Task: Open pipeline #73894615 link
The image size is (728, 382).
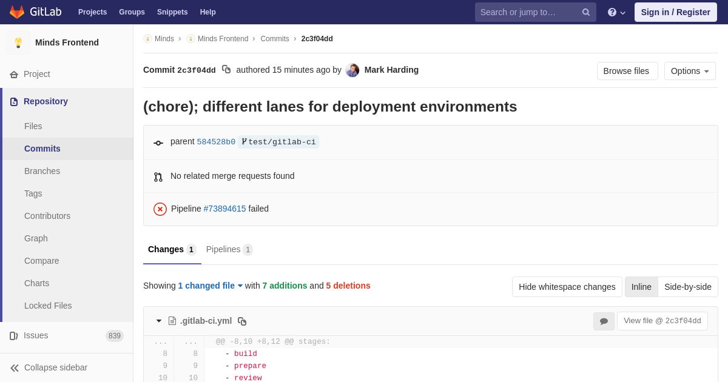Action: 224,209
